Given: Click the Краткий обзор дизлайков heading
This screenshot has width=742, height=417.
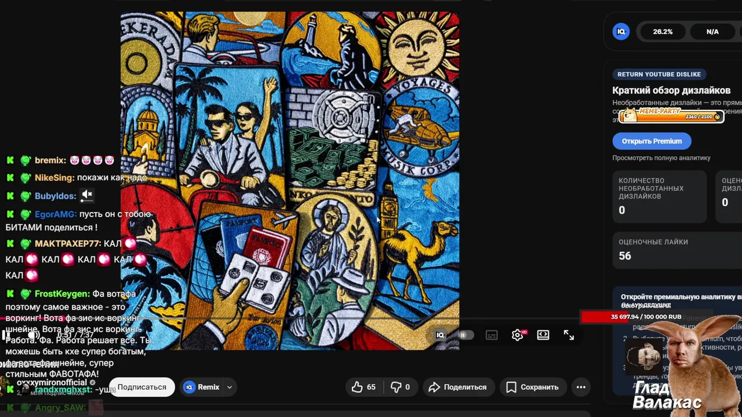Looking at the screenshot, I should click(671, 90).
